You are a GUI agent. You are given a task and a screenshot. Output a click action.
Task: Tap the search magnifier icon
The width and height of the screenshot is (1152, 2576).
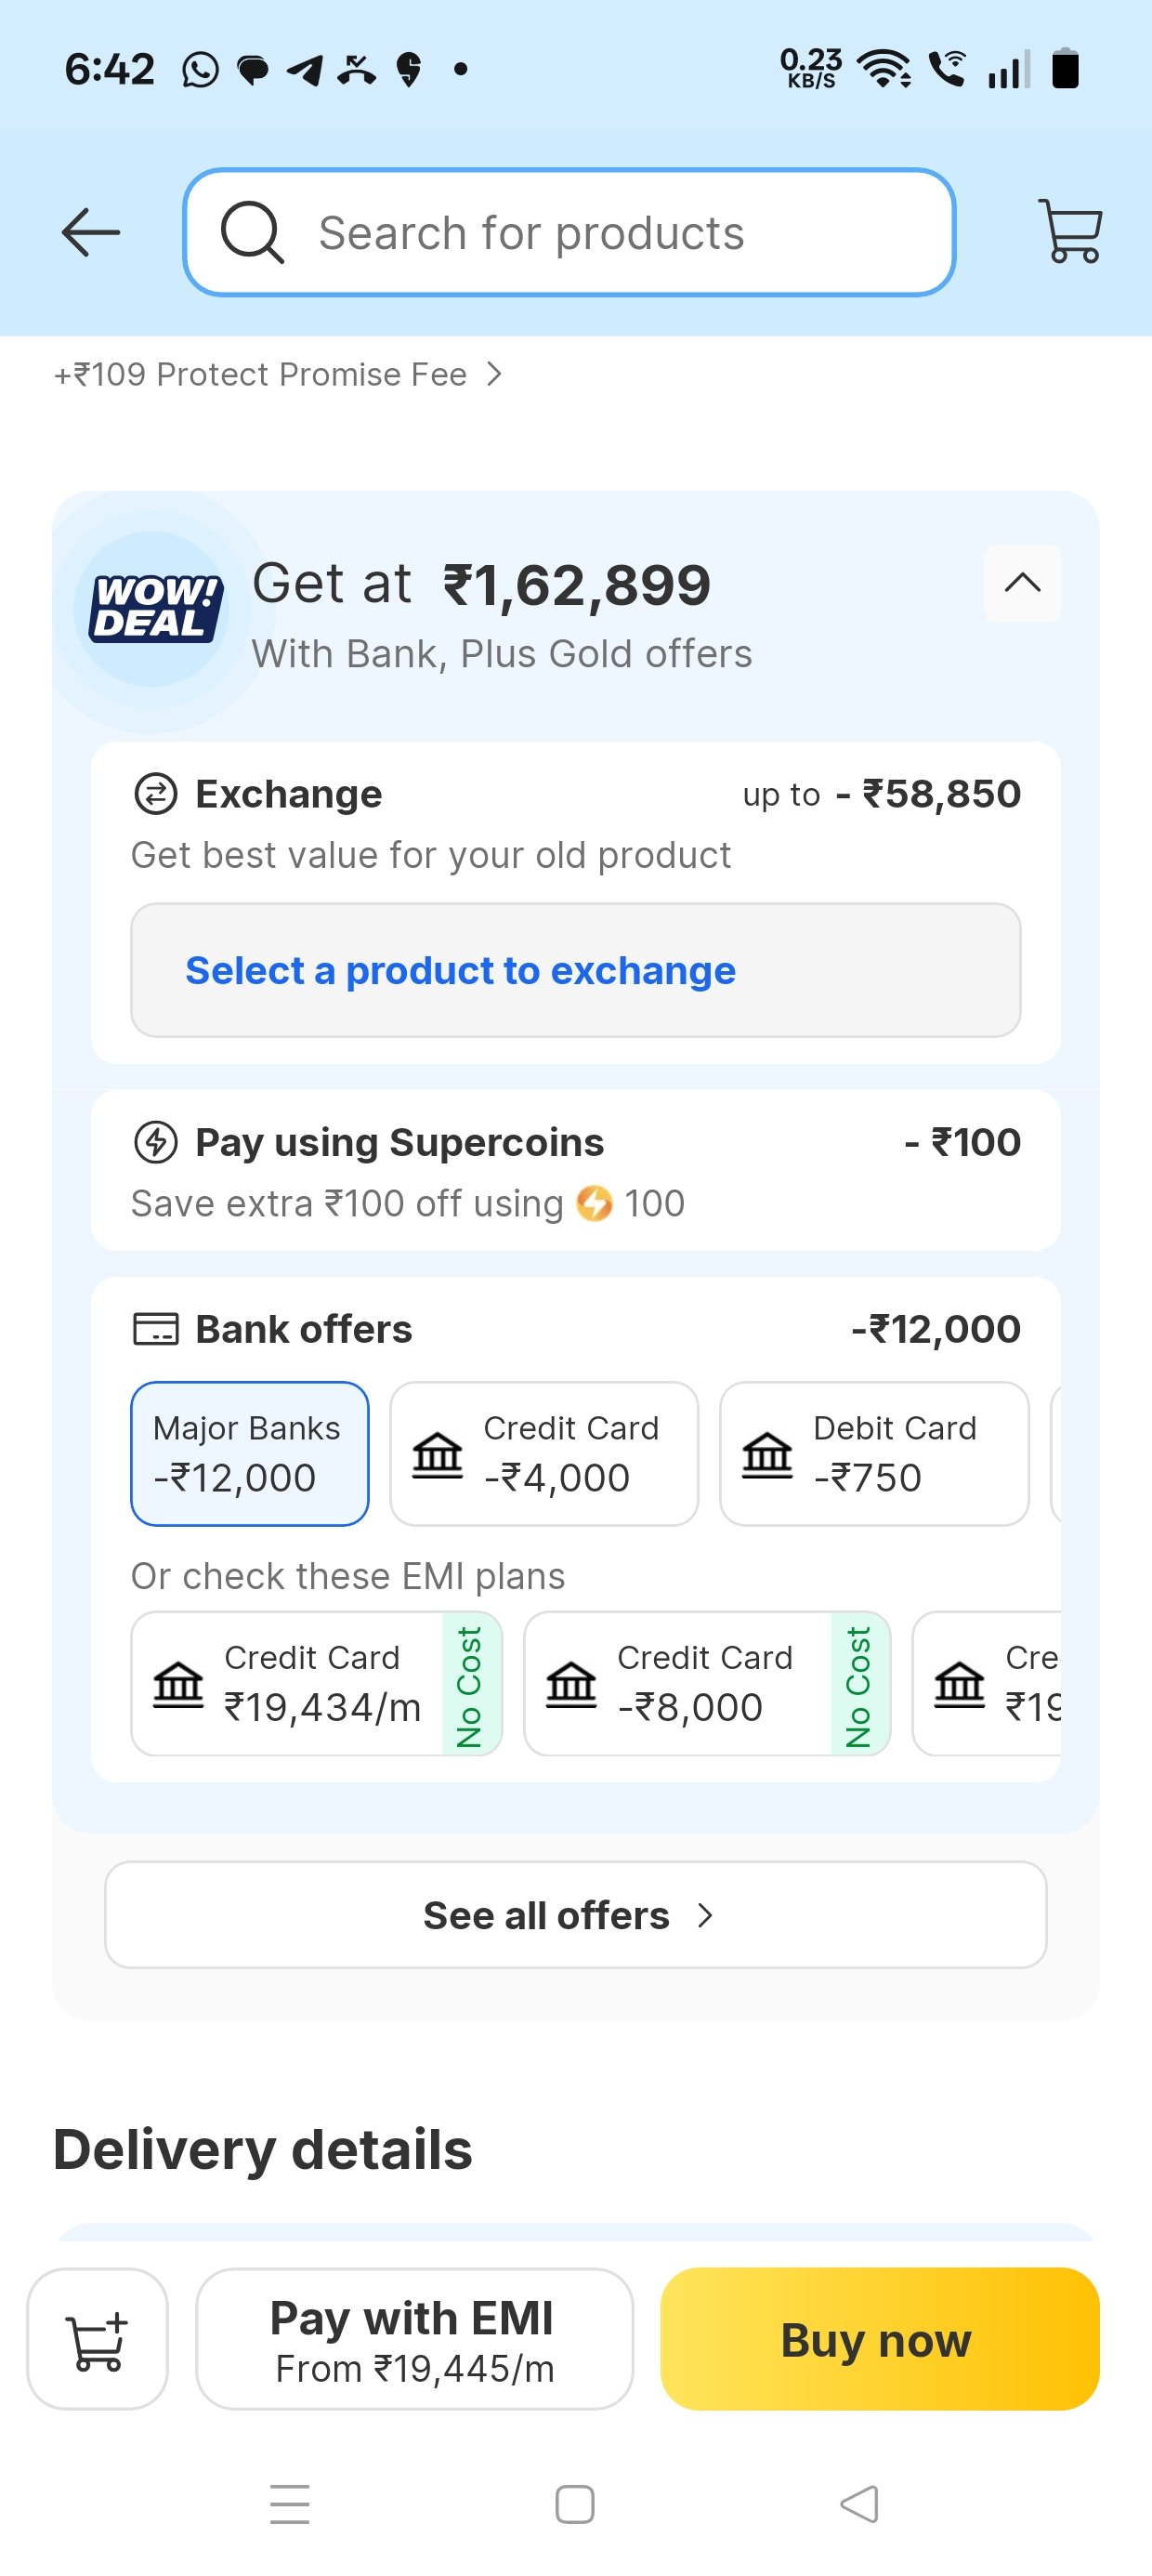(252, 232)
